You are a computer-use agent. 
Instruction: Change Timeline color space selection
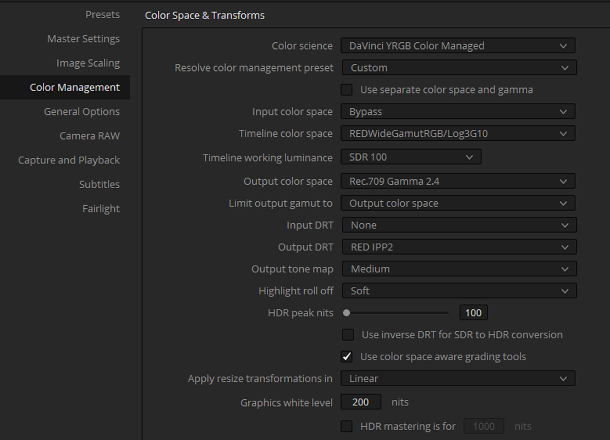(x=458, y=134)
